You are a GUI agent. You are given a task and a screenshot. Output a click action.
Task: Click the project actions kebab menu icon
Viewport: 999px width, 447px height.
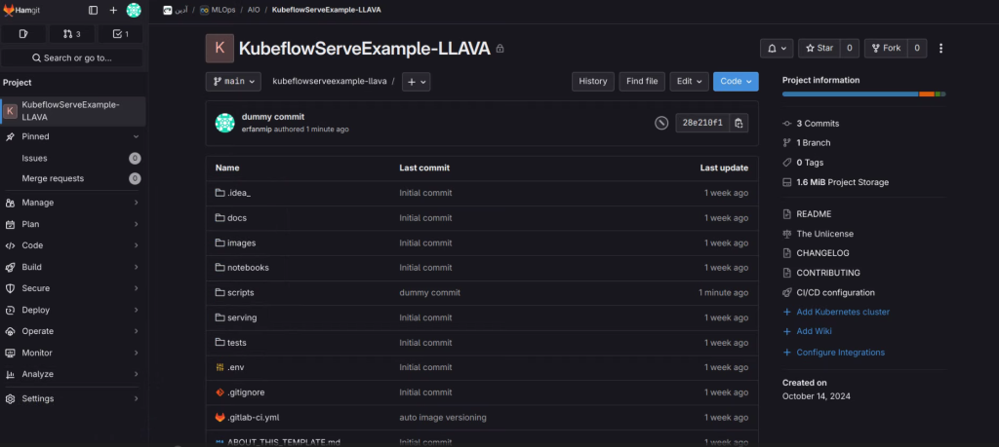940,48
